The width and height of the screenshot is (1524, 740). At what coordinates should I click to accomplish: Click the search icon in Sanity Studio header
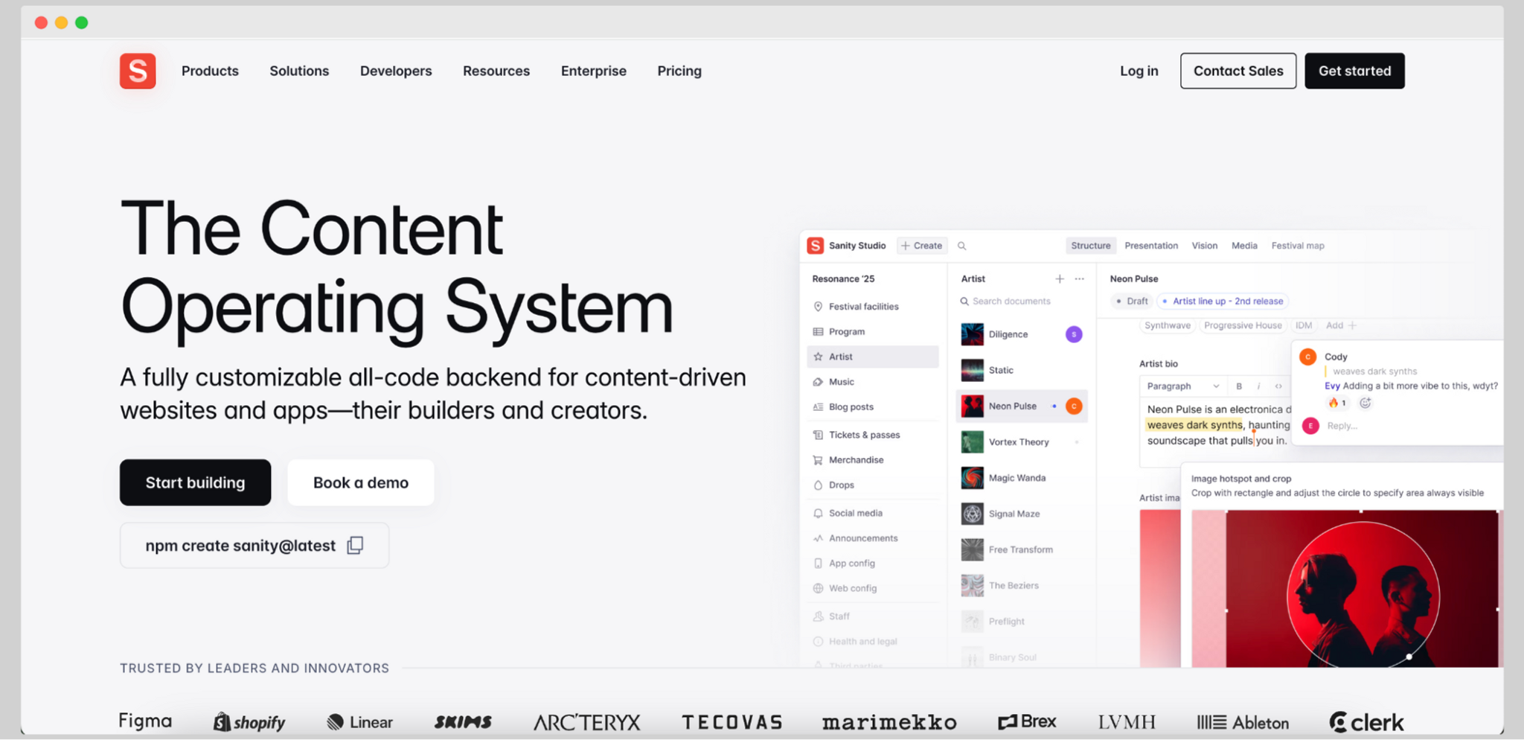961,246
